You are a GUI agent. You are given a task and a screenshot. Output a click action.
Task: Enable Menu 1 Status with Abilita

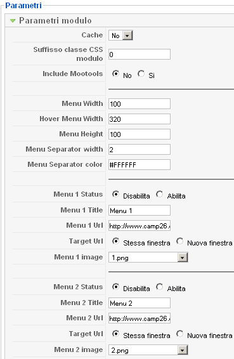(160, 194)
